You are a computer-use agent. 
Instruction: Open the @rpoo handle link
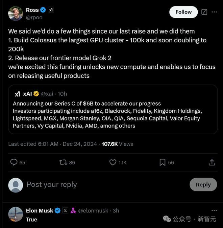click(34, 18)
